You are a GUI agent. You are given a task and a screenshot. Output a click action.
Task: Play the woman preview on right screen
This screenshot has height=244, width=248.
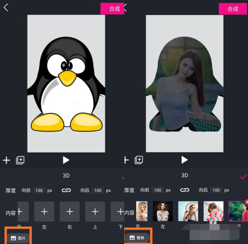coord(185,160)
